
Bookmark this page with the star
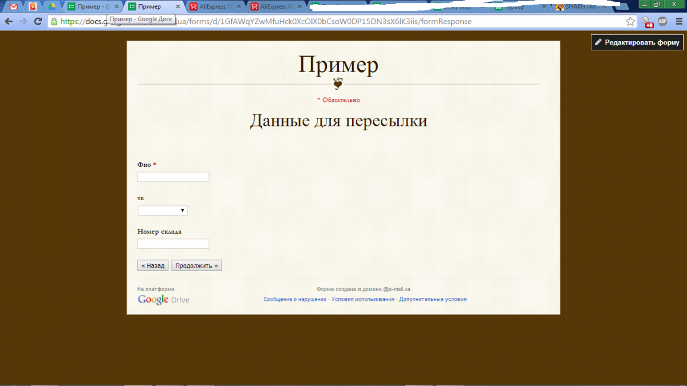coord(630,22)
